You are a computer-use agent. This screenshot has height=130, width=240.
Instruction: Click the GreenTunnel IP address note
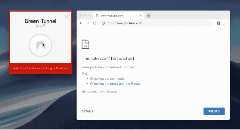[40, 68]
